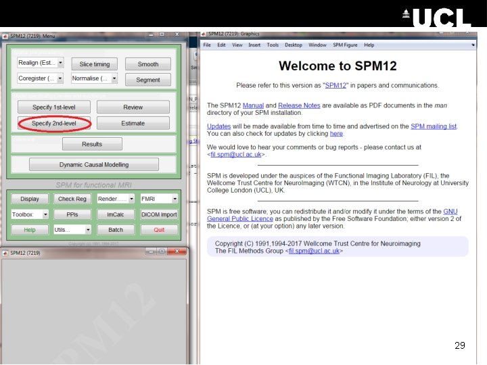Click the red Quit button
The height and width of the screenshot is (365, 487).
(x=159, y=230)
